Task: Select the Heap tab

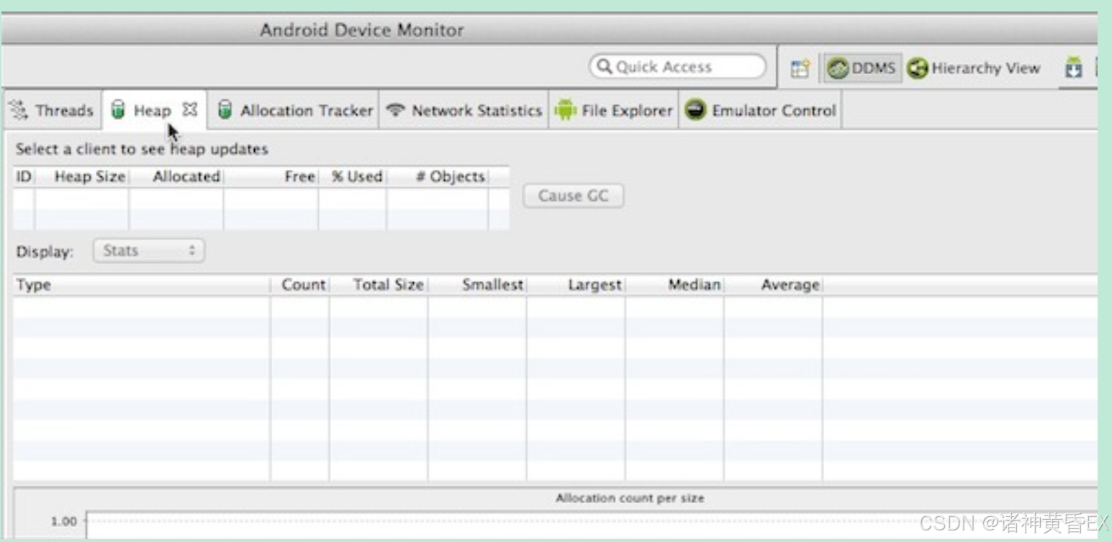Action: 152,111
